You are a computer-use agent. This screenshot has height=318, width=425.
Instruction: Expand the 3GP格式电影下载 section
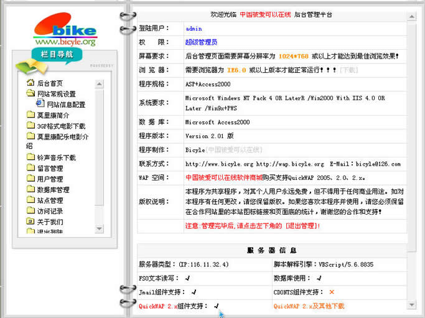coord(61,126)
